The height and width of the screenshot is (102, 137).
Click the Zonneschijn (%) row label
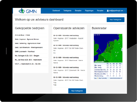pos(100,70)
